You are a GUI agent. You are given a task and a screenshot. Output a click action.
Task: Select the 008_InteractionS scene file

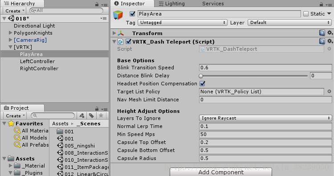tap(83, 152)
